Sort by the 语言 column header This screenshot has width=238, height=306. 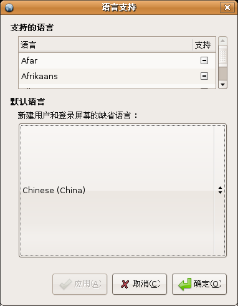tap(105, 45)
